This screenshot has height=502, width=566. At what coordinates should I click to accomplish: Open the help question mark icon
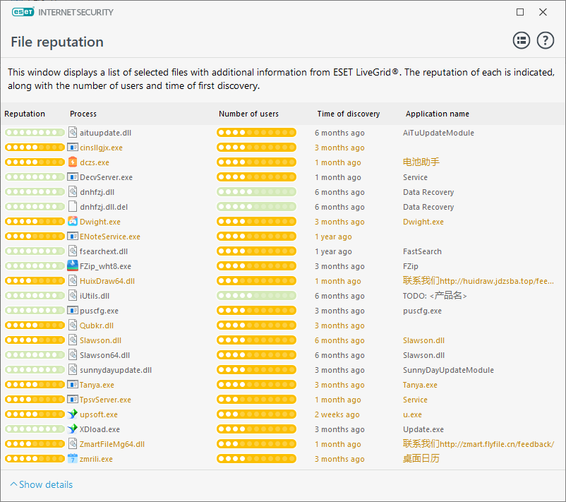[x=545, y=40]
